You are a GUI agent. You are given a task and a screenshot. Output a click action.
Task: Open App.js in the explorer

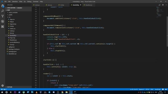(12, 22)
